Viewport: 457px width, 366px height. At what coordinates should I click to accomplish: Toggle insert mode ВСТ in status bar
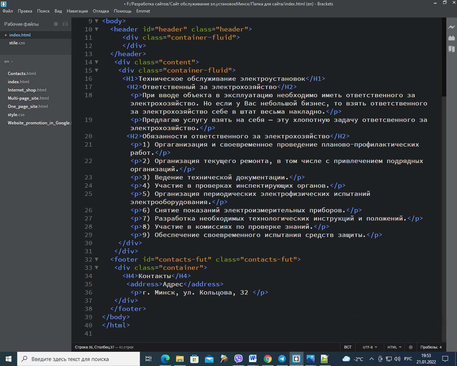coord(347,347)
